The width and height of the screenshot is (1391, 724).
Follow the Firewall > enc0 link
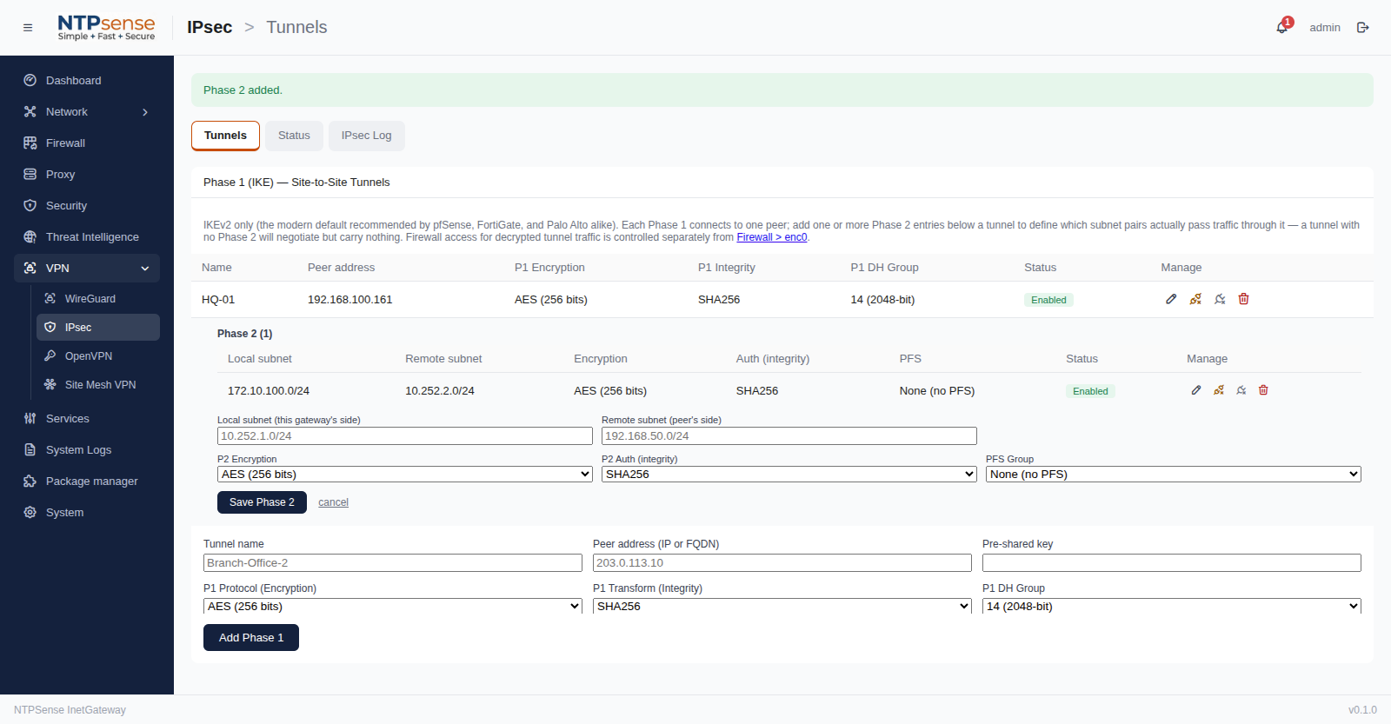tap(772, 237)
